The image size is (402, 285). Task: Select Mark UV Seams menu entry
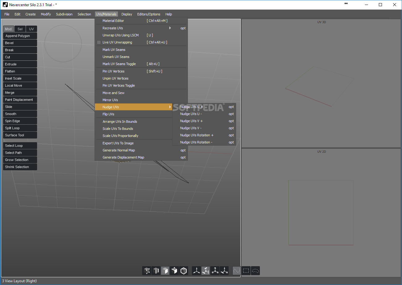(141, 50)
